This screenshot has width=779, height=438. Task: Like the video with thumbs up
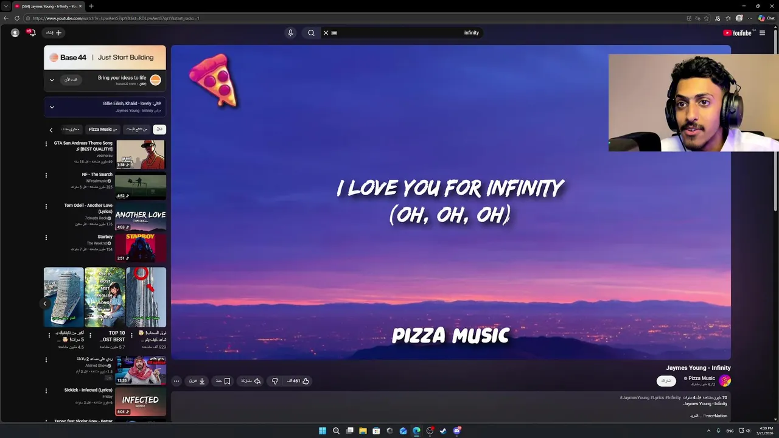pos(298,381)
